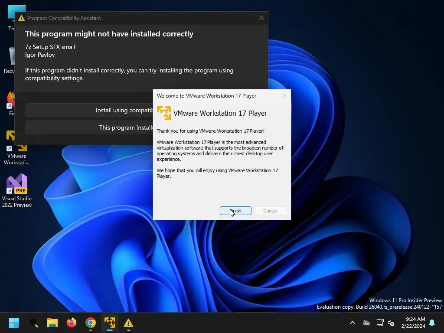Switch to VMware Player taskbar item
This screenshot has width=444, height=333.
tap(110, 323)
